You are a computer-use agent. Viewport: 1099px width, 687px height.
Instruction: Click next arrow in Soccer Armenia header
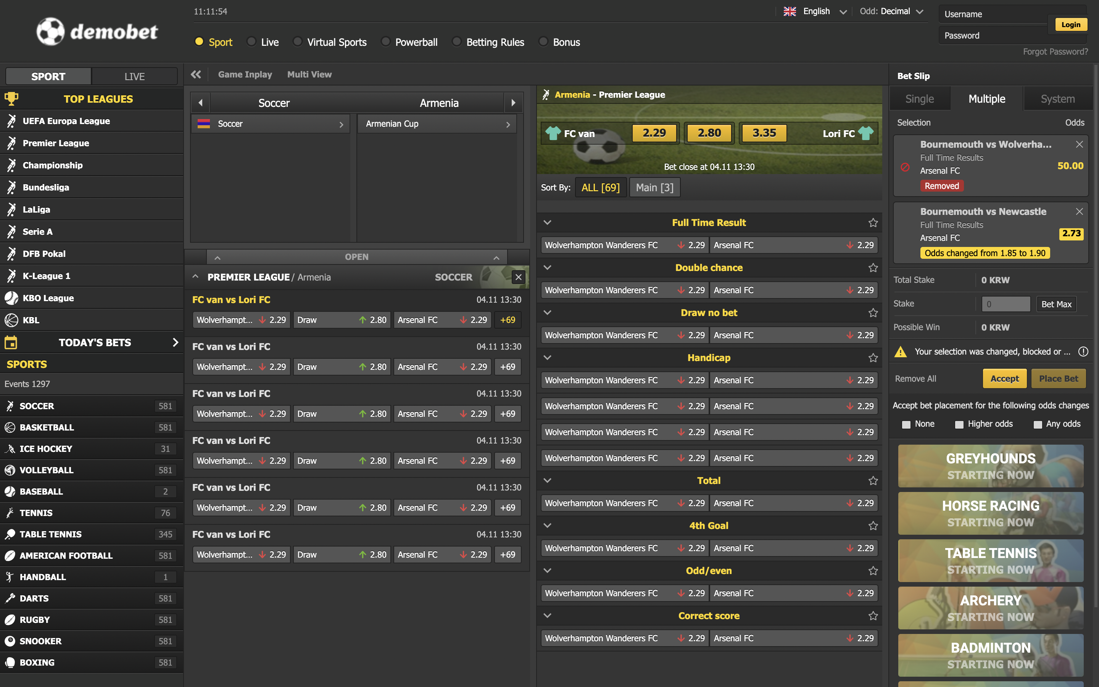tap(513, 103)
